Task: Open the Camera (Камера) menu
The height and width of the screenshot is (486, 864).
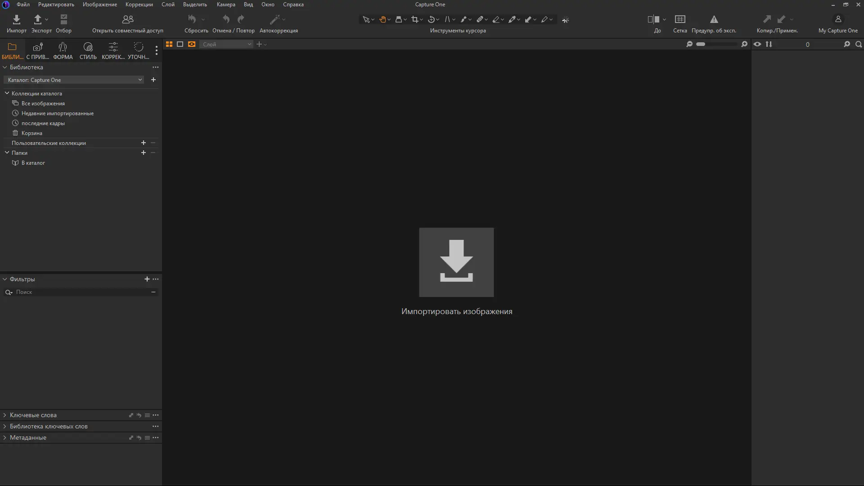Action: [225, 4]
